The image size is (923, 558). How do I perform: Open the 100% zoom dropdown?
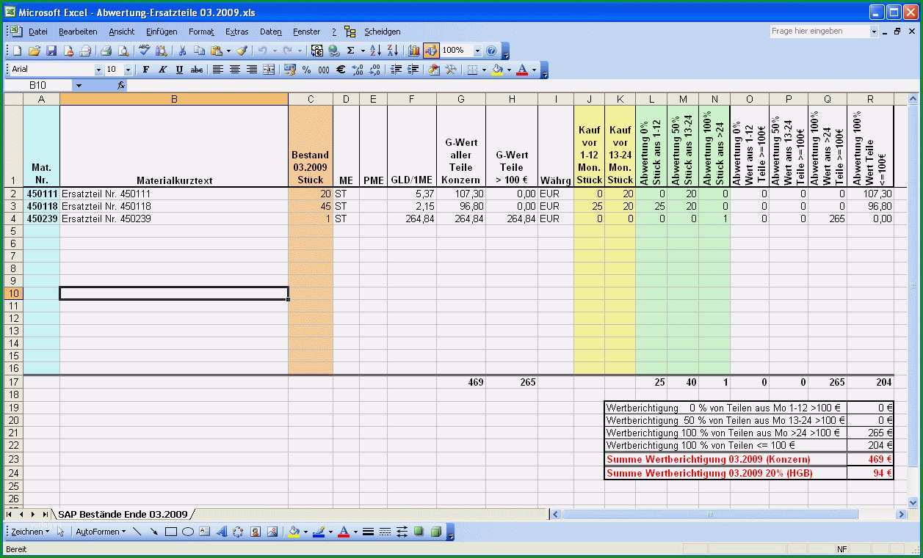477,51
